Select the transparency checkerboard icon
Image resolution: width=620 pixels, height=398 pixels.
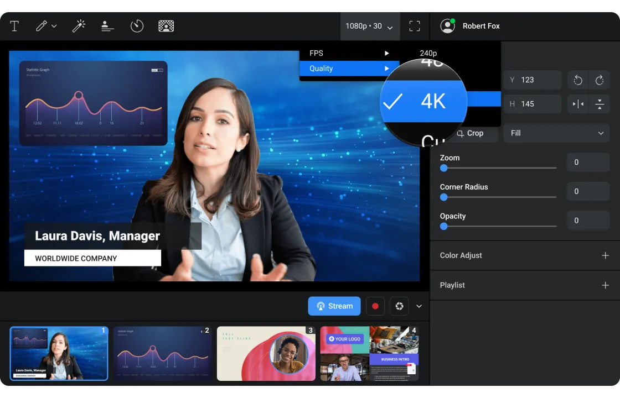click(x=166, y=26)
